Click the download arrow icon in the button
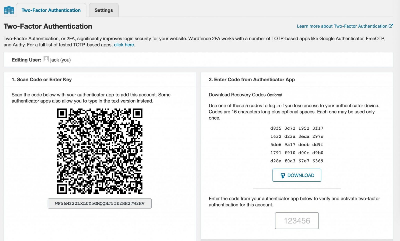400x241 pixels. (282, 176)
